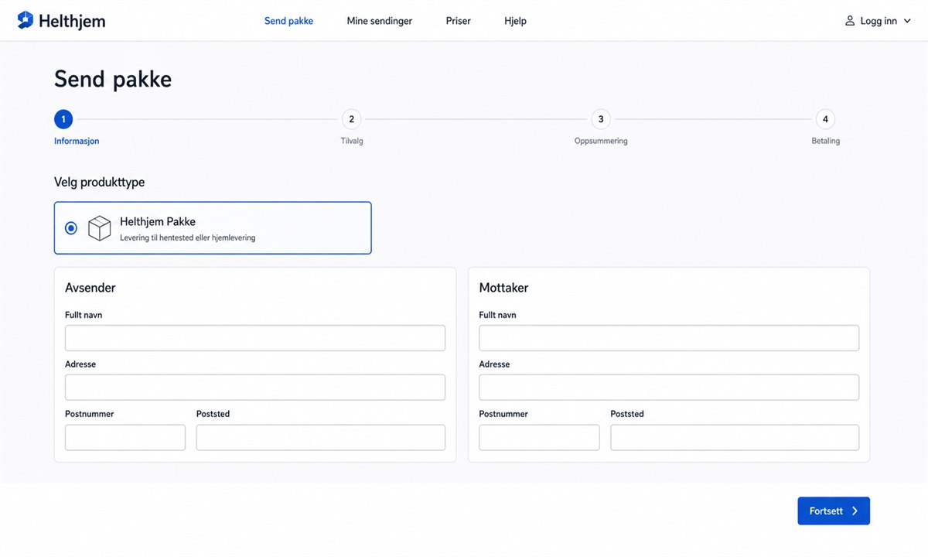Go to step 1 Informasjon circle

[x=63, y=119]
